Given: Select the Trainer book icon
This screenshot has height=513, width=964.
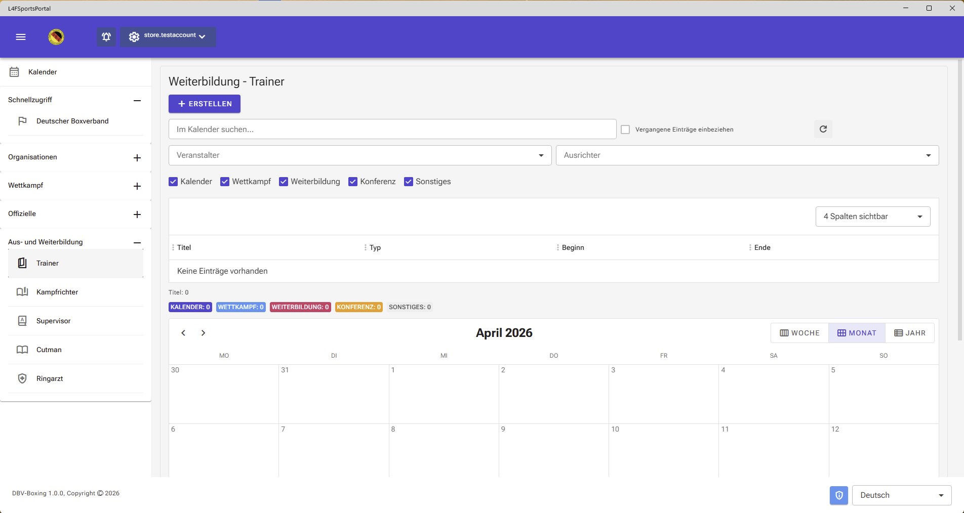Looking at the screenshot, I should pos(22,263).
